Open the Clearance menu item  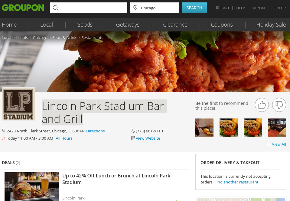click(175, 24)
